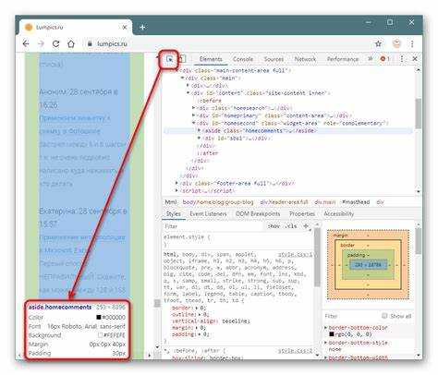Activate the inspect element picker icon

[169, 59]
